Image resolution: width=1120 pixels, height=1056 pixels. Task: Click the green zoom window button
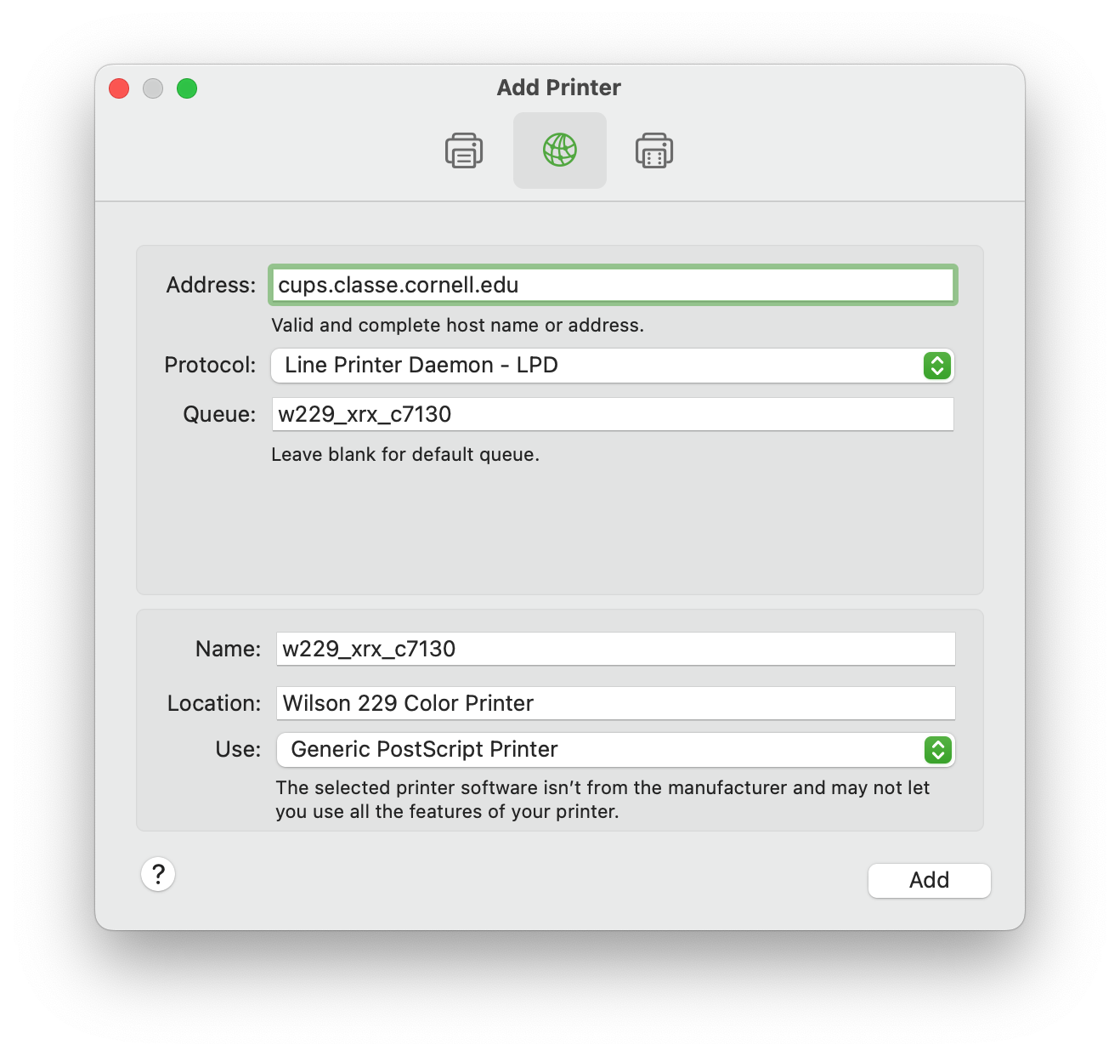coord(187,88)
